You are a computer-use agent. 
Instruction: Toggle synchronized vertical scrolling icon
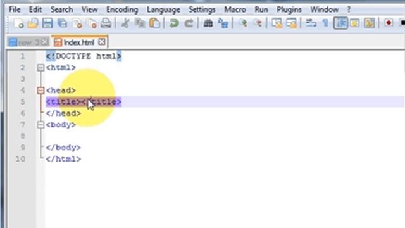coord(277,23)
